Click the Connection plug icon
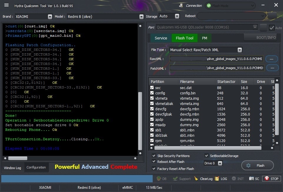Viewport: 283px width, 192px height. point(181,6)
